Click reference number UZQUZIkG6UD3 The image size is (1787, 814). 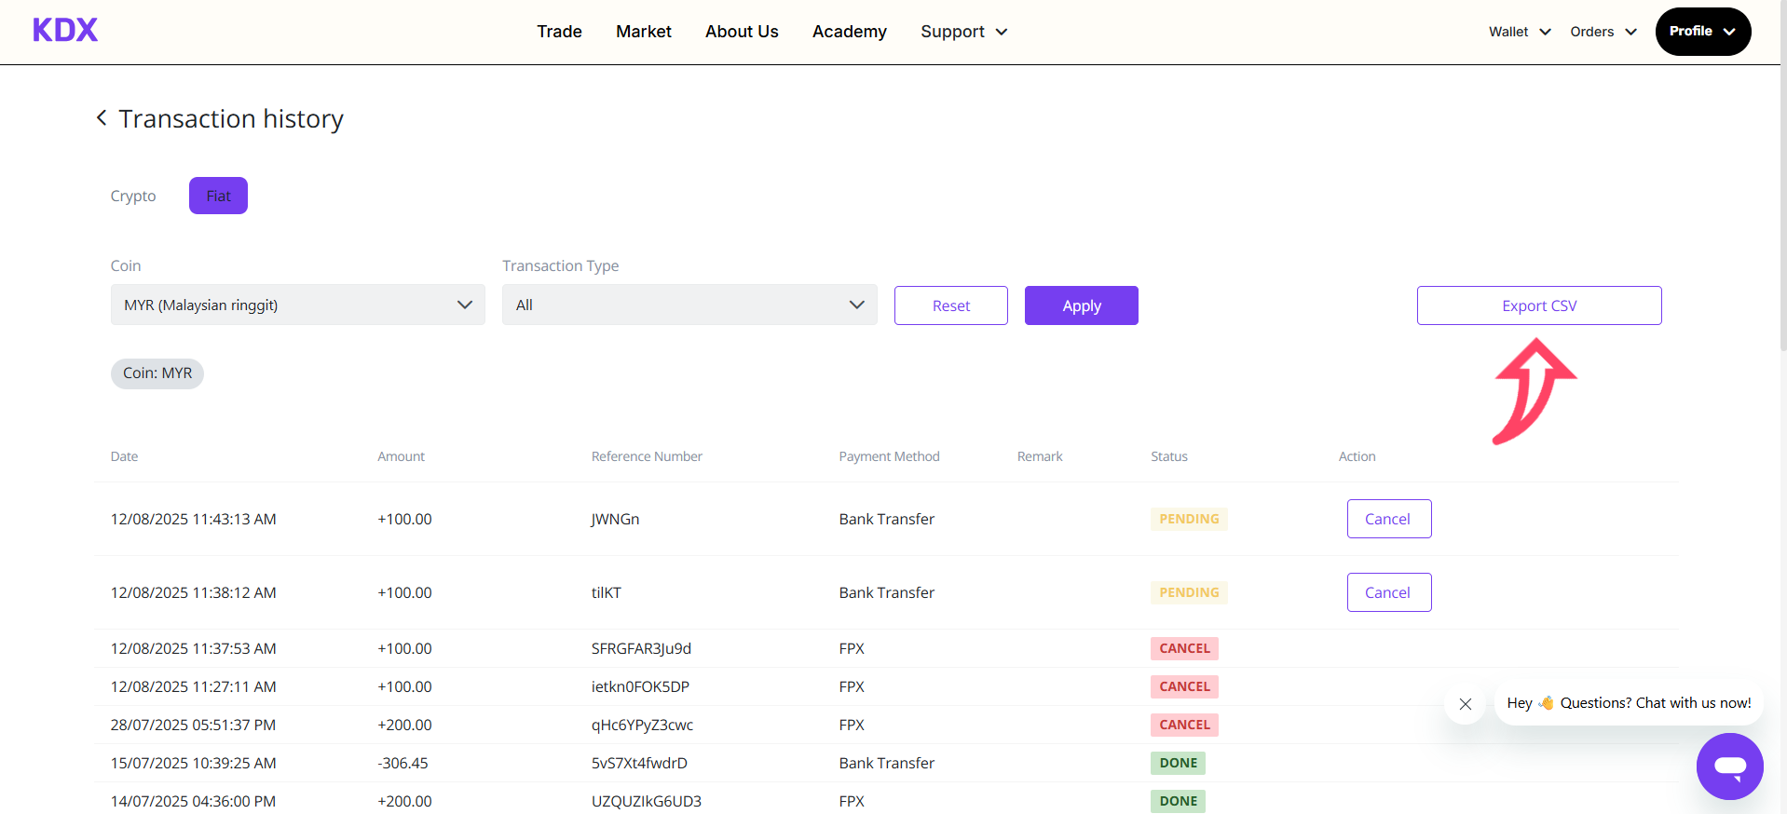(647, 801)
